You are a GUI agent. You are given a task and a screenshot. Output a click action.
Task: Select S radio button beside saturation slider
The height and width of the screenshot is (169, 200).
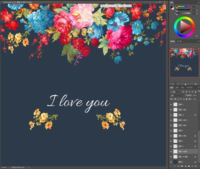[176, 10]
